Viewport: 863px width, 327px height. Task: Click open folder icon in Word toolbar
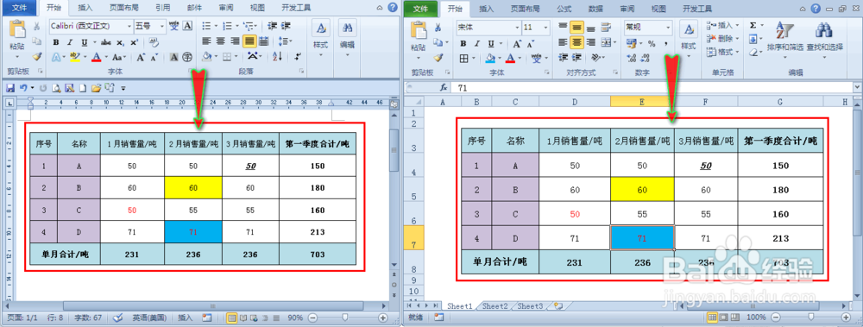[x=96, y=87]
